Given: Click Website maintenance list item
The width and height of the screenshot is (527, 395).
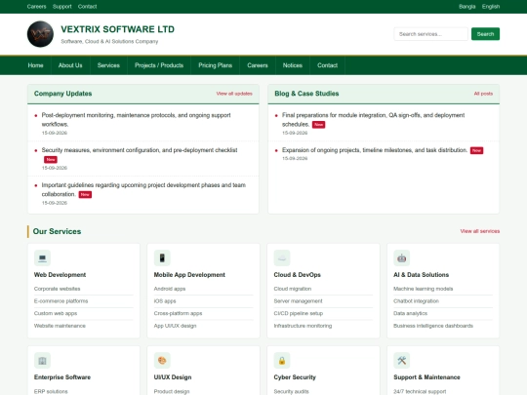Looking at the screenshot, I should [x=60, y=326].
